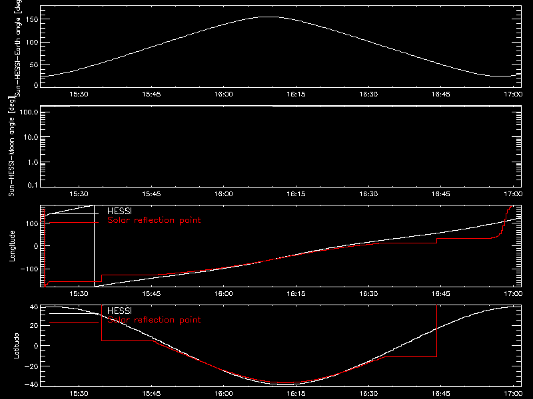
Task: Select Solar reflection point legend text in the Longitude plot
Action: point(154,220)
